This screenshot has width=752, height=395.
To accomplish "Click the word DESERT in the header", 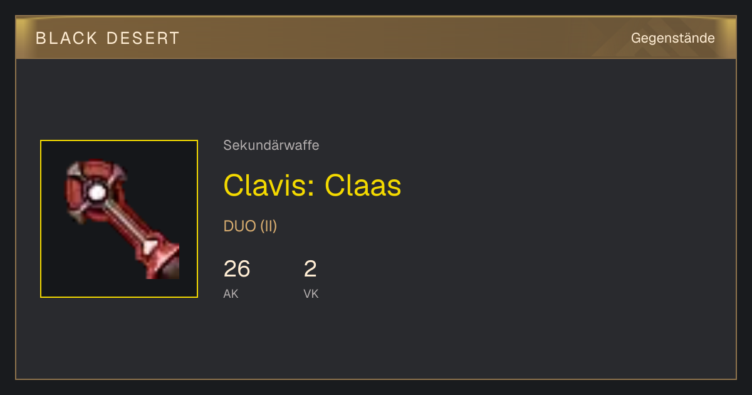I will tap(144, 38).
